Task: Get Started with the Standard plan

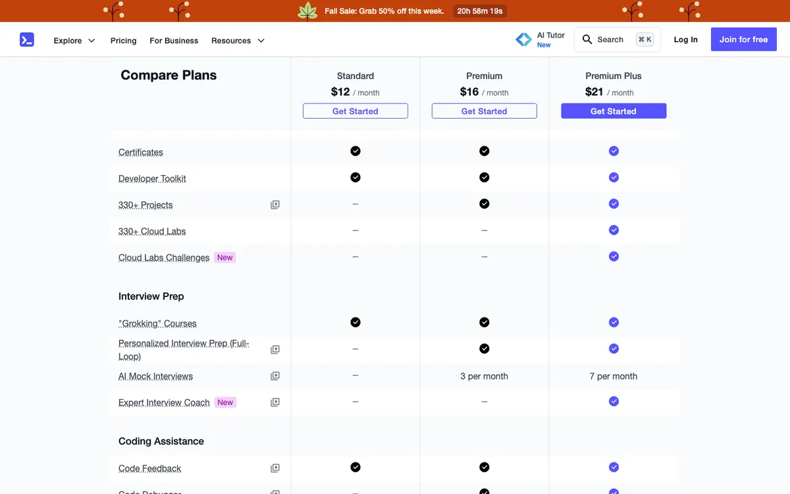Action: 355,111
